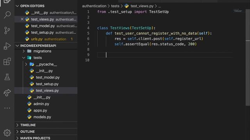
Task: Open __init__.py in open editors list
Action: coord(46,13)
